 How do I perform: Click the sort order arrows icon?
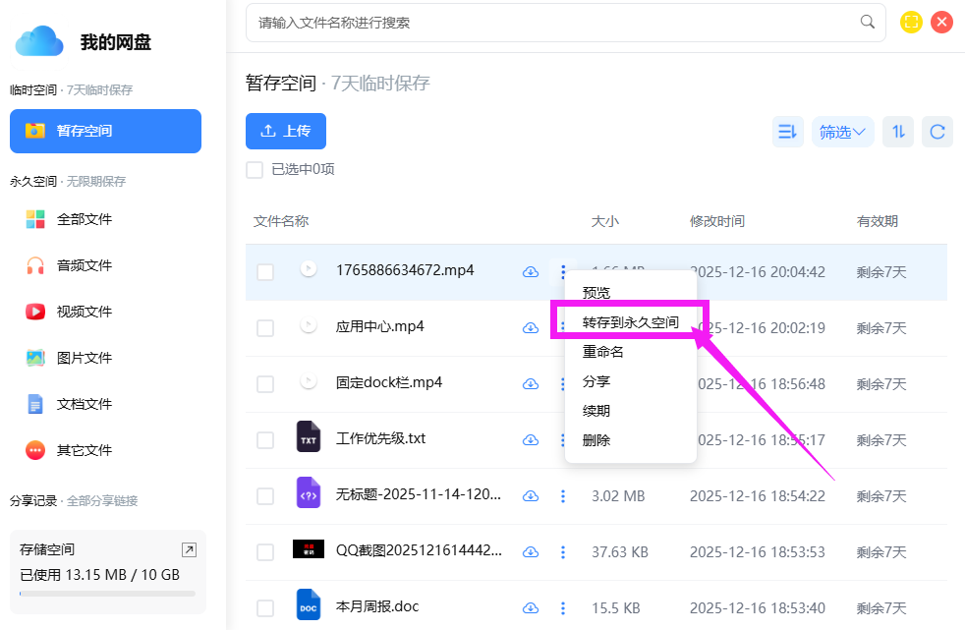(897, 132)
